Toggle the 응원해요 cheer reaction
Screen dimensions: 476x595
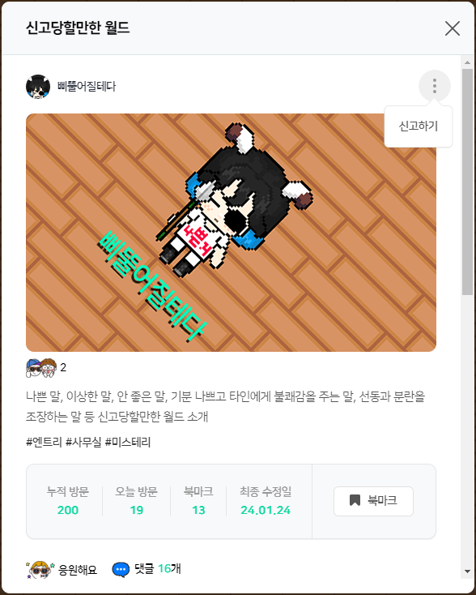point(62,569)
